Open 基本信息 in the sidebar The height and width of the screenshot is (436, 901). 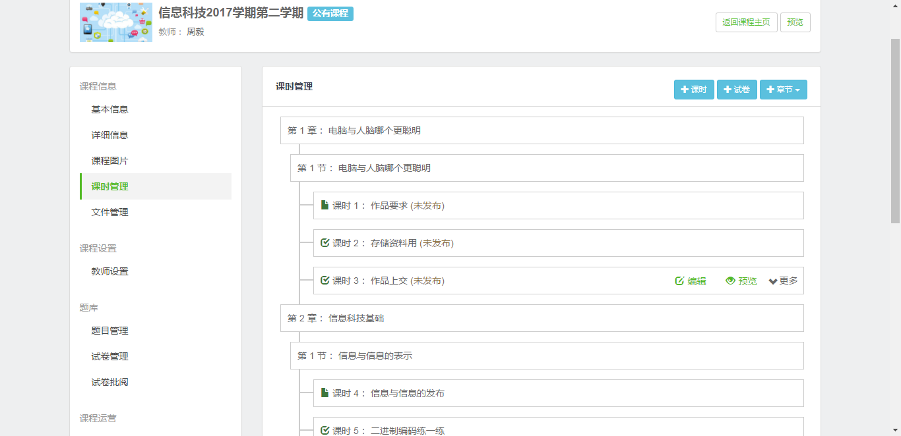pyautogui.click(x=109, y=109)
